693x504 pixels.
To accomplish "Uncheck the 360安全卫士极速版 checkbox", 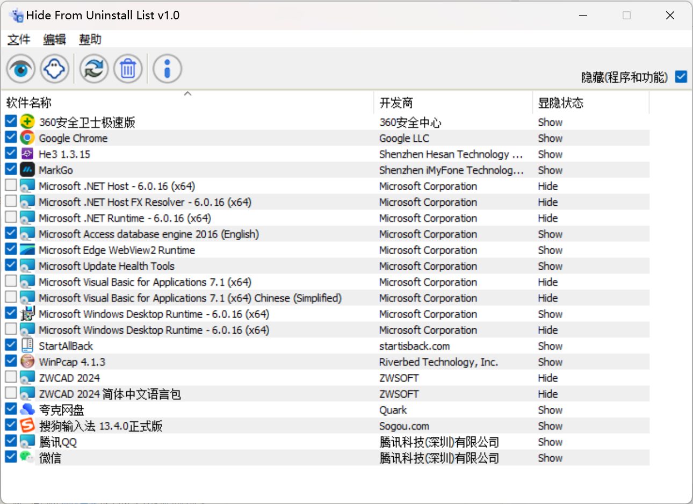I will [11, 121].
